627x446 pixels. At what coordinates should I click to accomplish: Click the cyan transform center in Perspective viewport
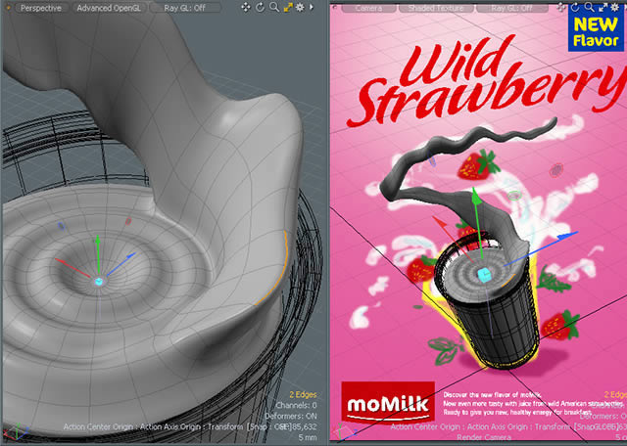[98, 282]
